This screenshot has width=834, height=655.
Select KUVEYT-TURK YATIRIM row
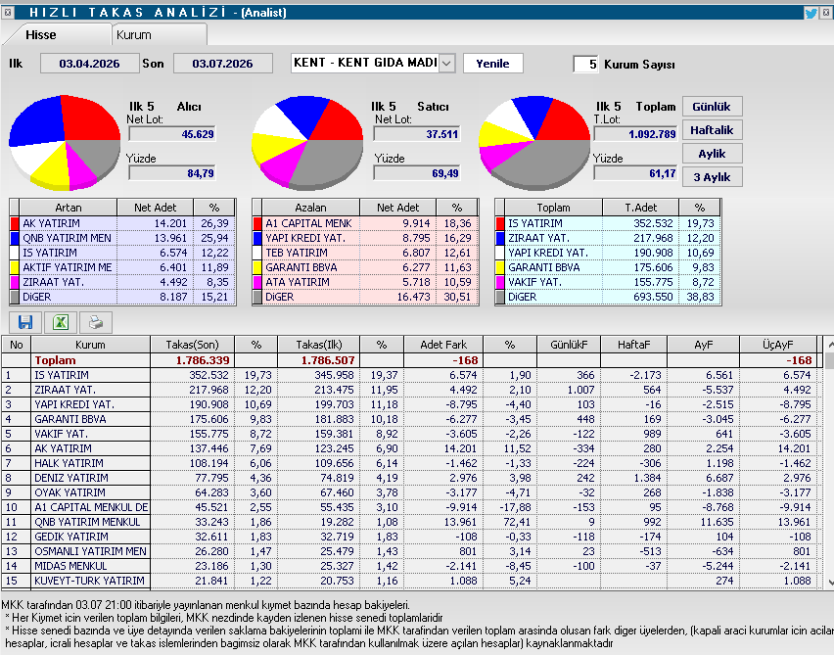pos(408,581)
